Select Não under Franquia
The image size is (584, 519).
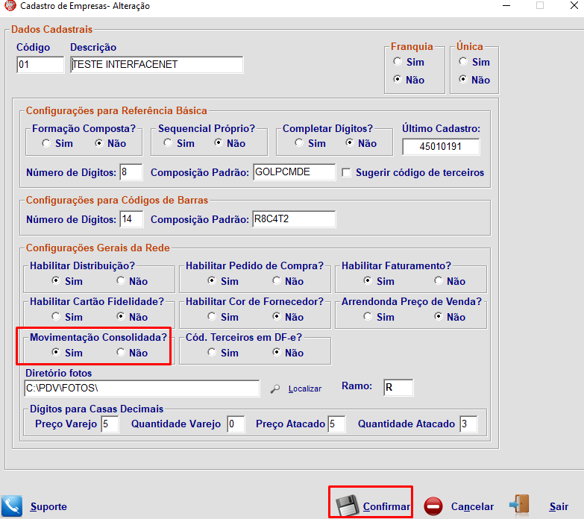click(398, 79)
